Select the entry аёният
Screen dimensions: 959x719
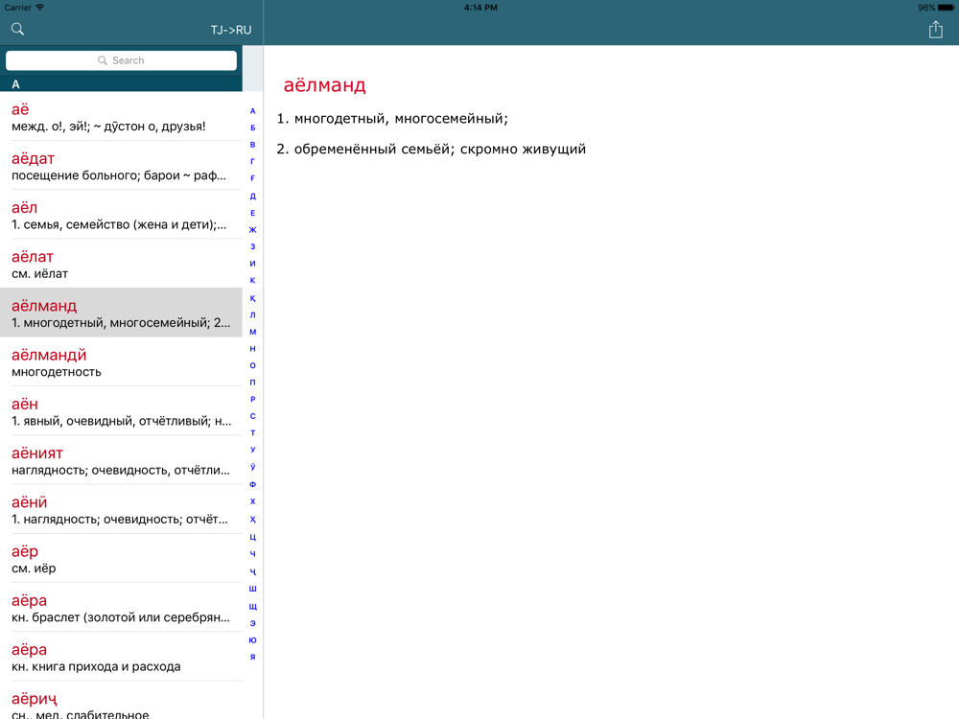click(x=121, y=460)
